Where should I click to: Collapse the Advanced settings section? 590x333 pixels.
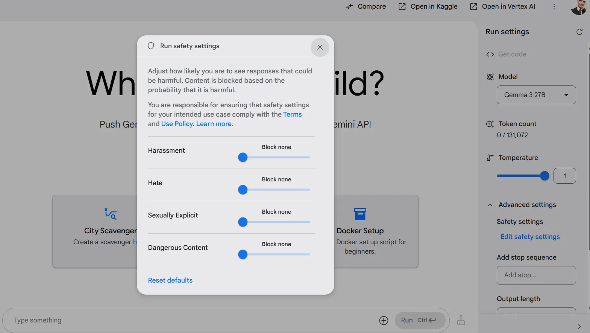coord(490,205)
